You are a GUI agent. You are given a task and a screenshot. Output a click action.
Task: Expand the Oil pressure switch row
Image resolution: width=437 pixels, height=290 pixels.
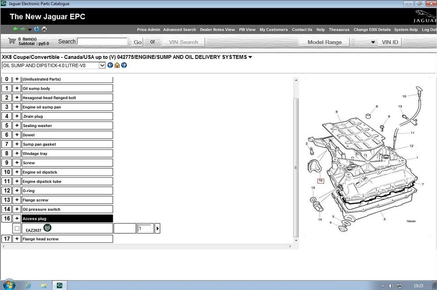[17, 209]
